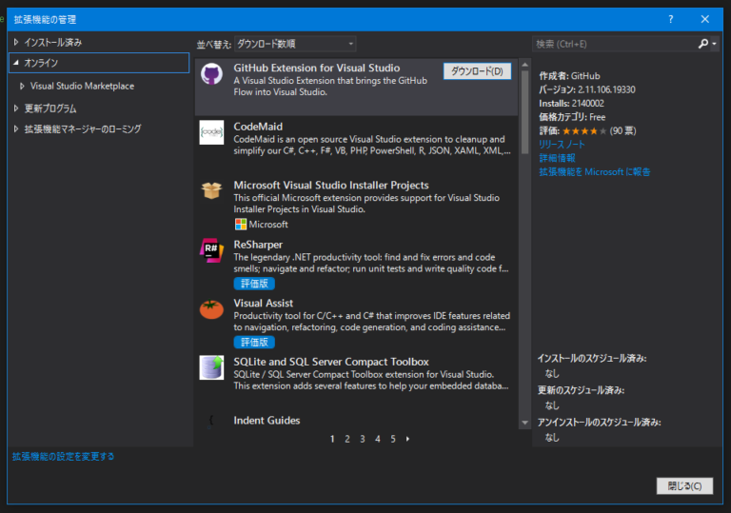Open the 並べ替え sort dropdown
Screen dimensions: 731x513
pyautogui.click(x=295, y=44)
